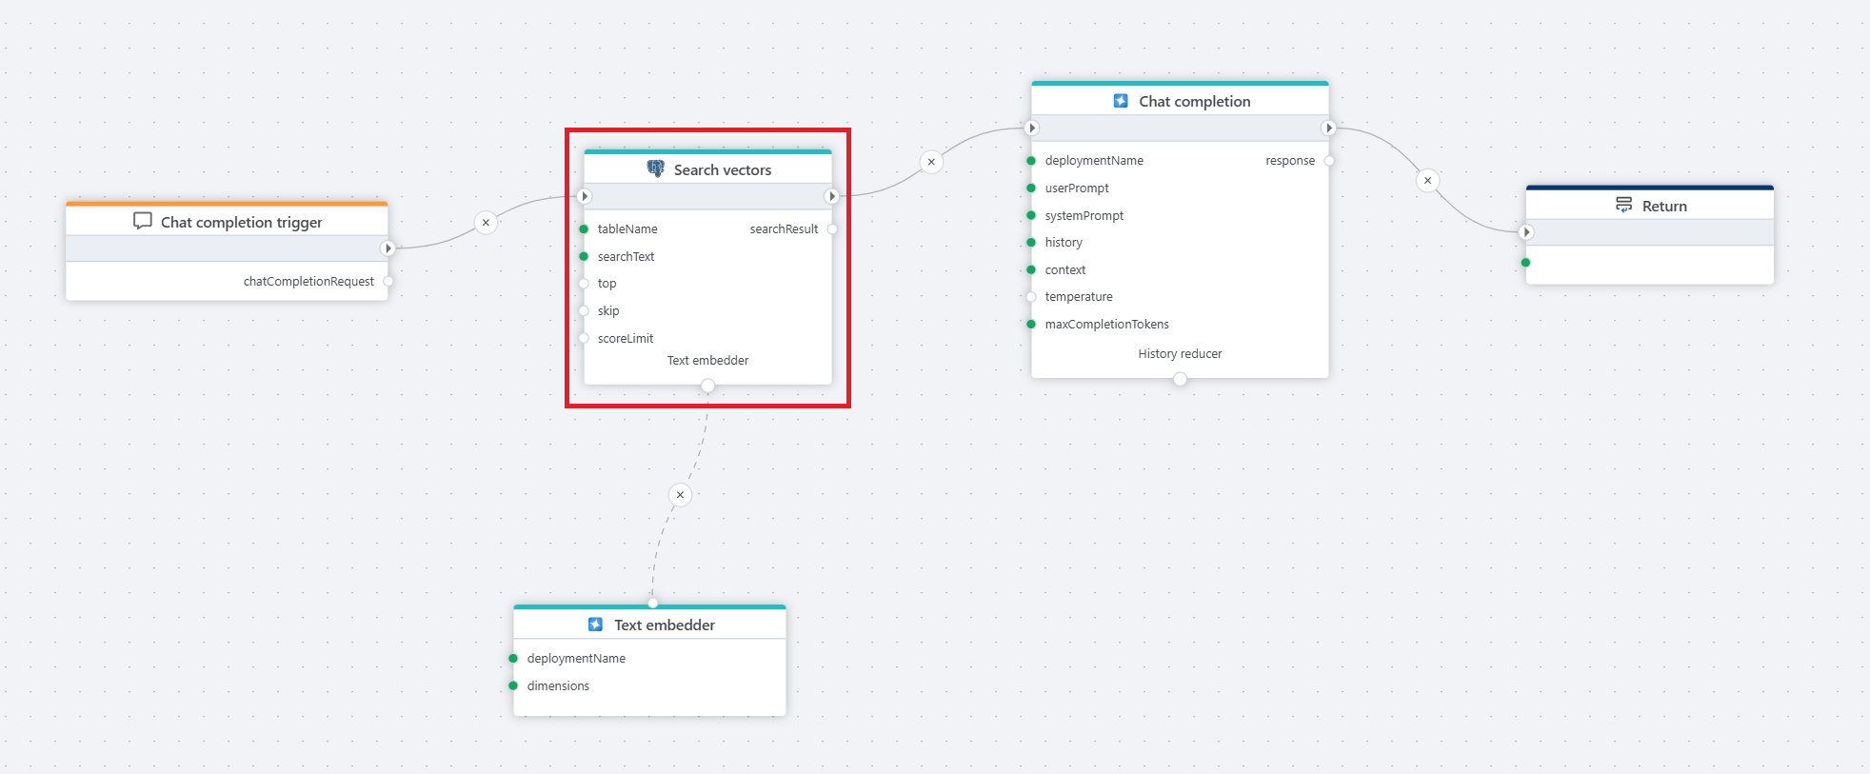Click the Azure icon on Text embedder node
The width and height of the screenshot is (1870, 774).
click(595, 625)
